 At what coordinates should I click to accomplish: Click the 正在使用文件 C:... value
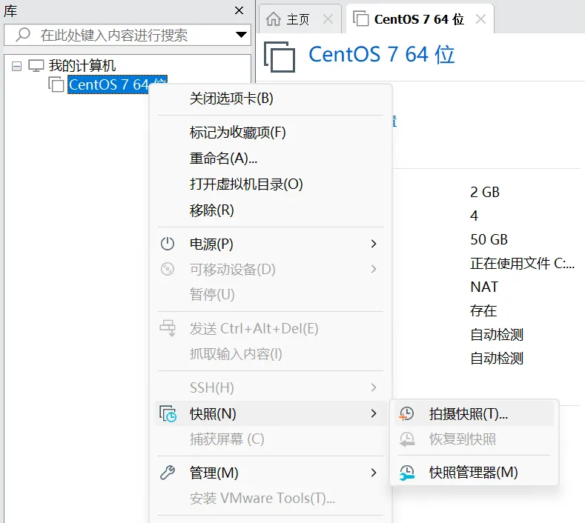(522, 263)
